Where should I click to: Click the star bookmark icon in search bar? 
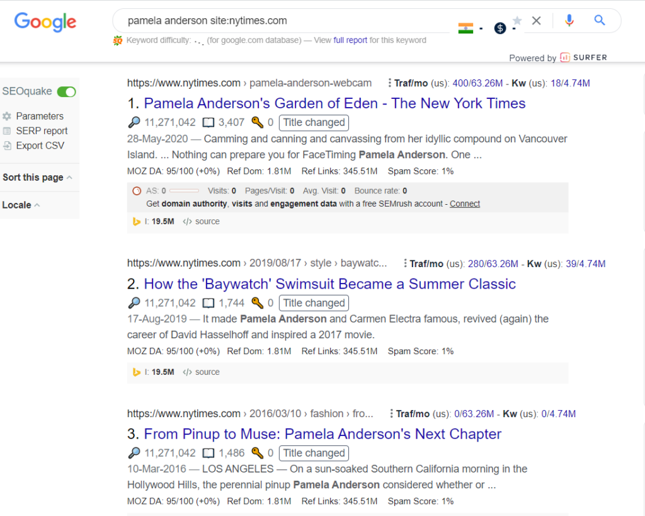517,20
